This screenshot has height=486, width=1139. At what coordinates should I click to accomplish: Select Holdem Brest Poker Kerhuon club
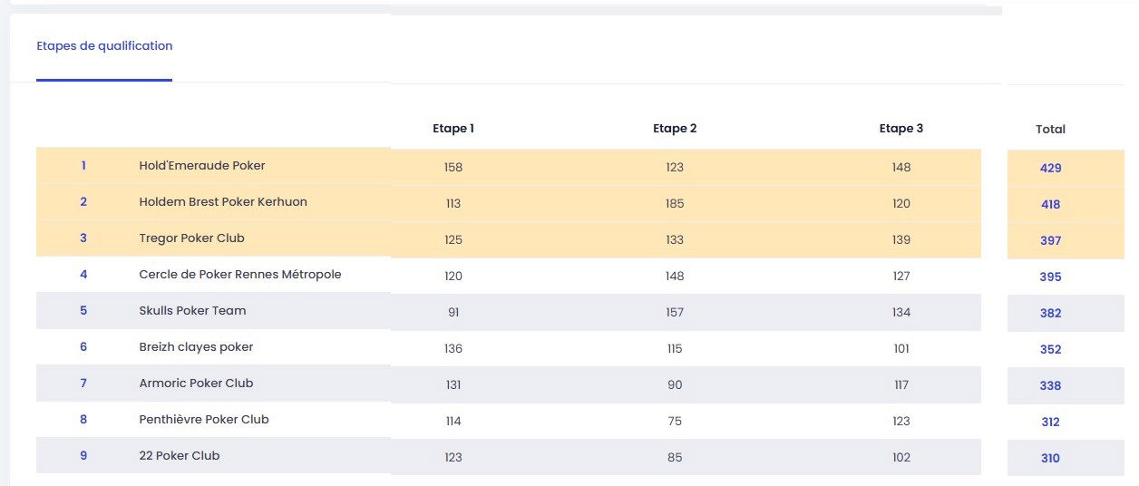223,202
